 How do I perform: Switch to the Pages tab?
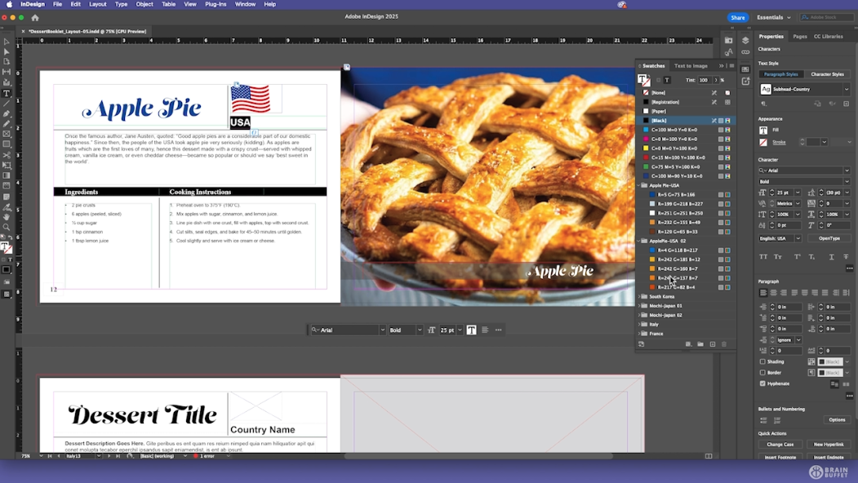coord(800,37)
